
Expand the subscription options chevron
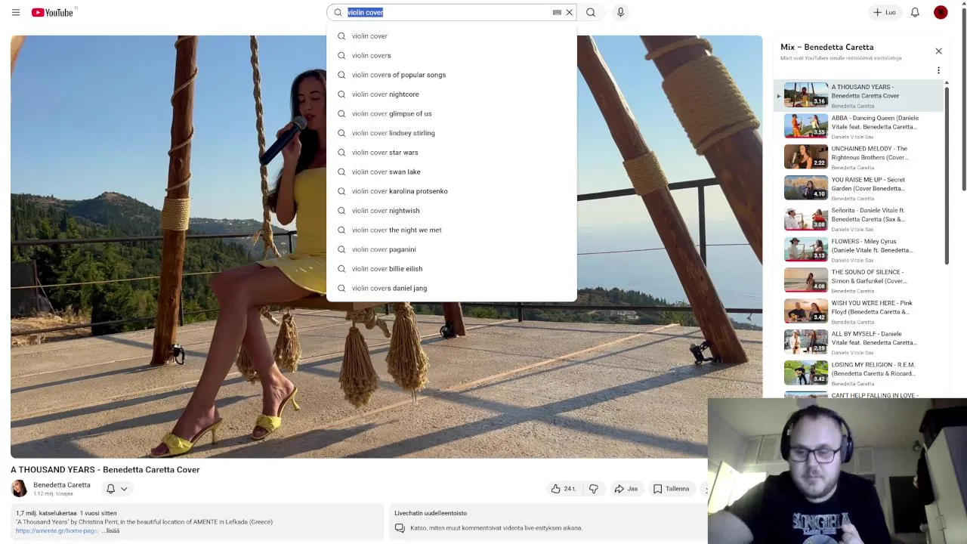pos(124,489)
